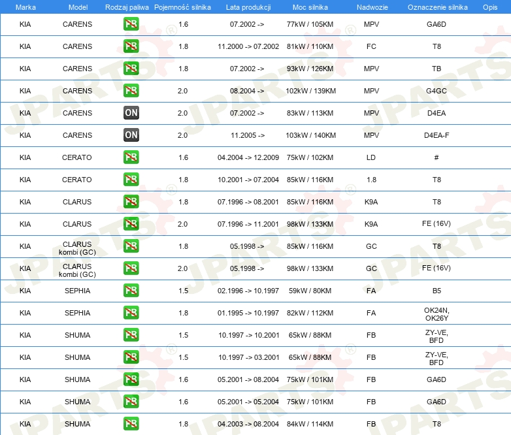
Task: Select engine code G4GC
Action: point(437,91)
